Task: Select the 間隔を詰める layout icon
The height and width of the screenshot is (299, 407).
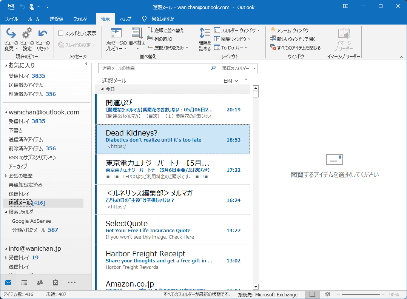Action: tap(204, 40)
